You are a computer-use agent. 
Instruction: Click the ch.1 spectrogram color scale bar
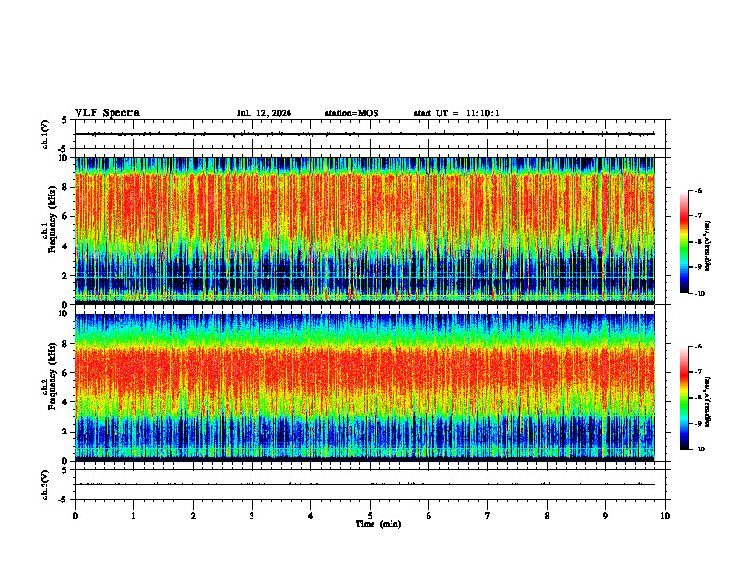coord(685,242)
